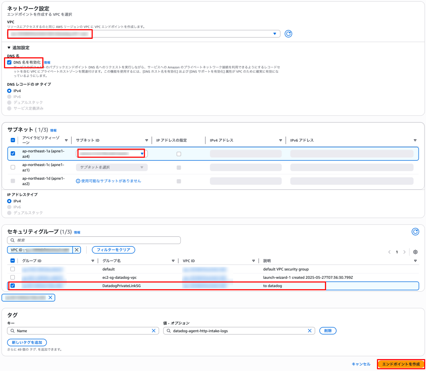The height and width of the screenshot is (371, 426).
Task: Select IPv4 IP address type radio
Action: 9,201
